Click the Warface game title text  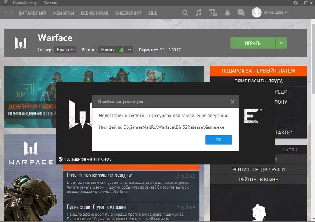(55, 38)
